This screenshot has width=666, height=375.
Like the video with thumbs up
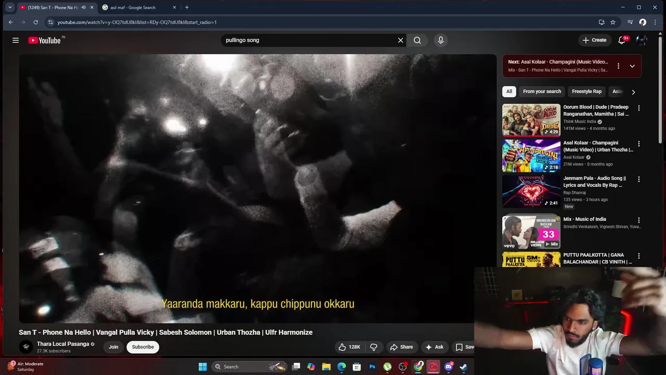(350, 347)
